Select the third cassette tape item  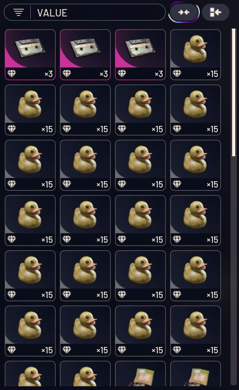click(x=140, y=55)
